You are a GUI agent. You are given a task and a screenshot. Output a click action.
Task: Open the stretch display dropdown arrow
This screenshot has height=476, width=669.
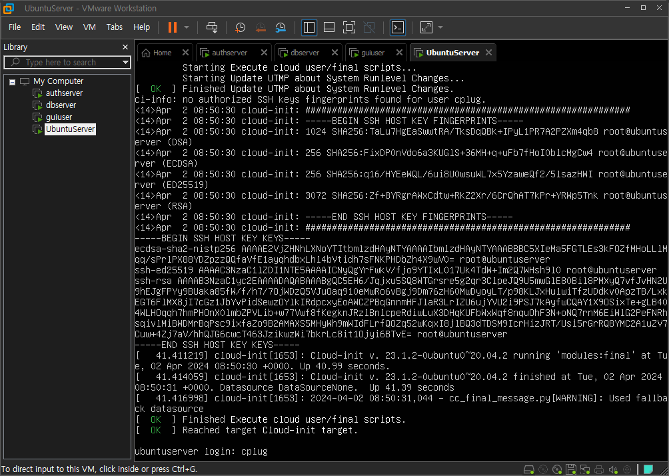[440, 27]
